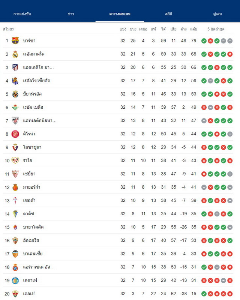Click the Villarreal yellow crest icon

[15, 94]
